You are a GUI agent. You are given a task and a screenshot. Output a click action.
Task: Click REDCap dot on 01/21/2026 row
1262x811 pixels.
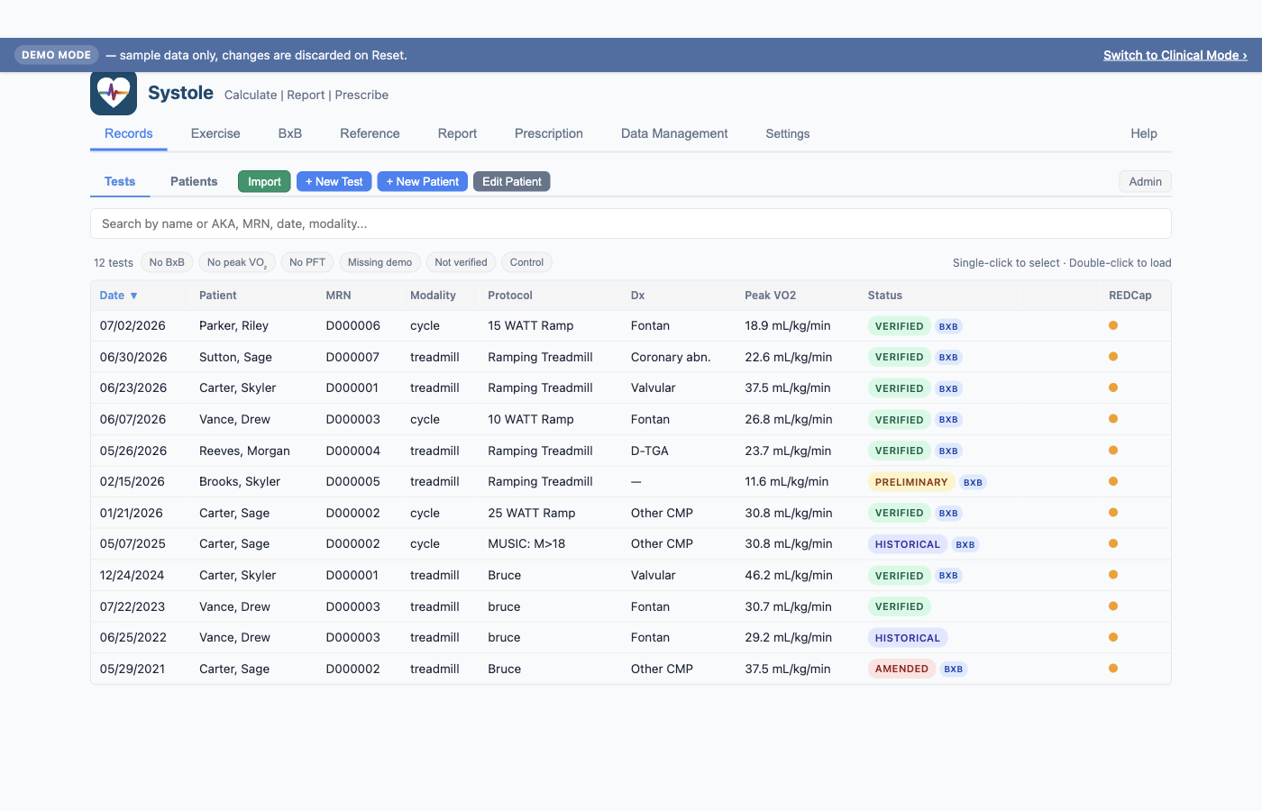pyautogui.click(x=1113, y=513)
